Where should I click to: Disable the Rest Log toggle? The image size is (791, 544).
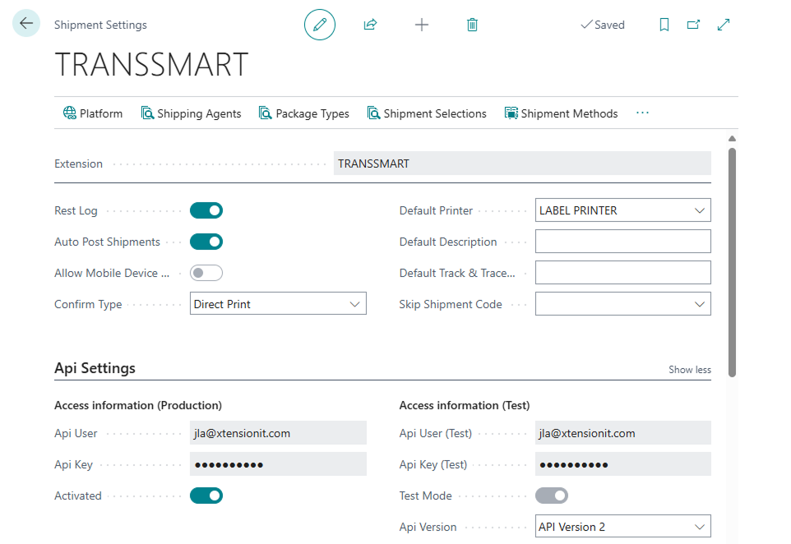point(206,210)
